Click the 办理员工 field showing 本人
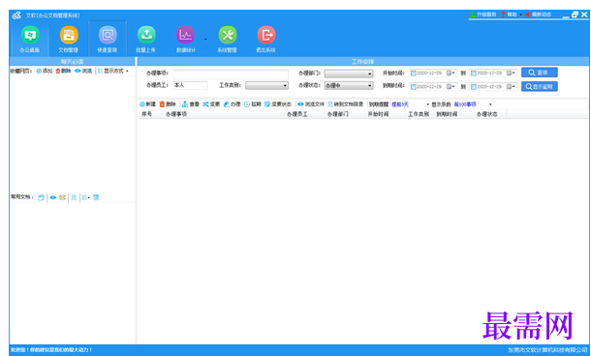 click(x=190, y=85)
